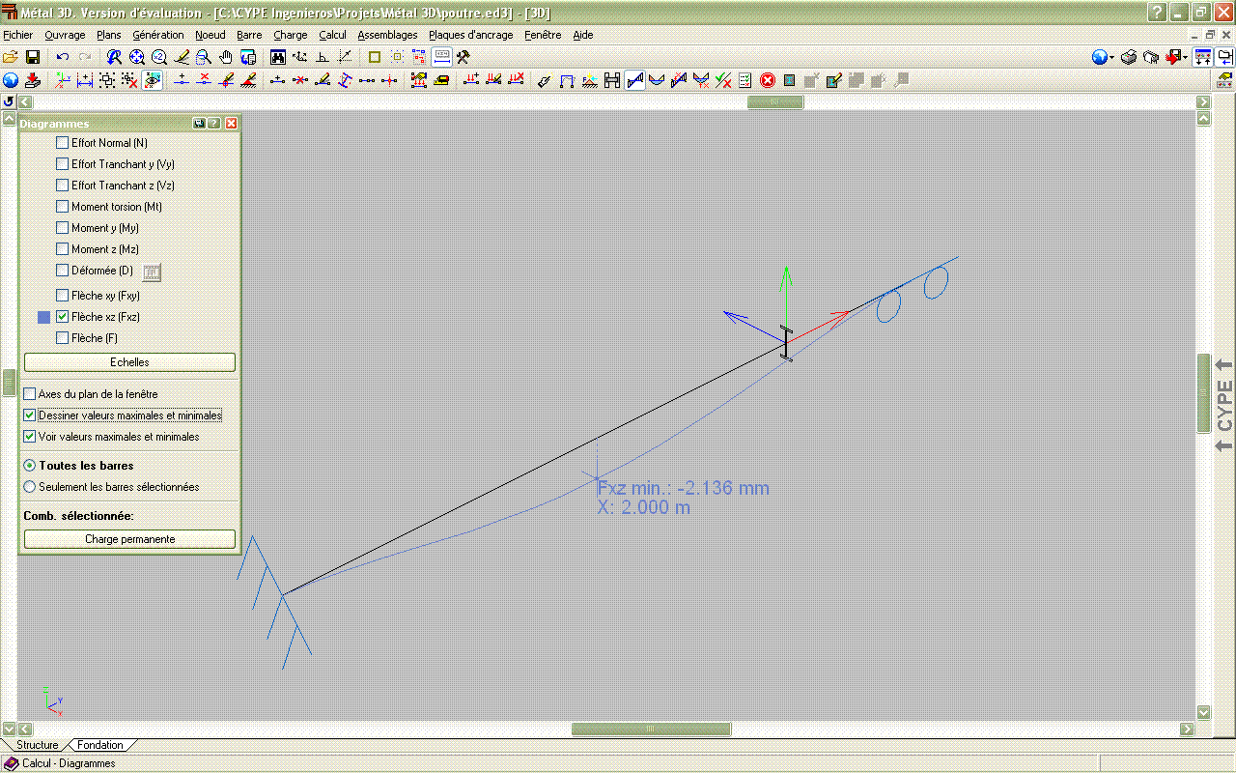Enable Flèche xy (Fxy) checkbox
This screenshot has width=1236, height=773.
click(x=63, y=296)
